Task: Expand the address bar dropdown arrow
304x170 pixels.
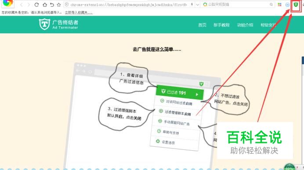Action: point(197,5)
